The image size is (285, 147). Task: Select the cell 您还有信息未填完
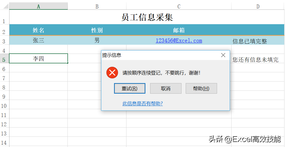point(258,58)
